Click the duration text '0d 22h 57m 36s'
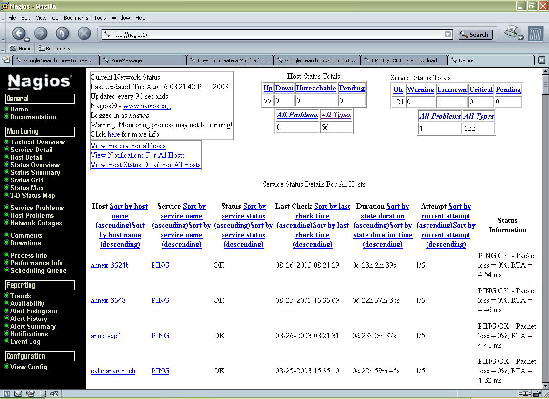This screenshot has height=399, width=549. [376, 300]
